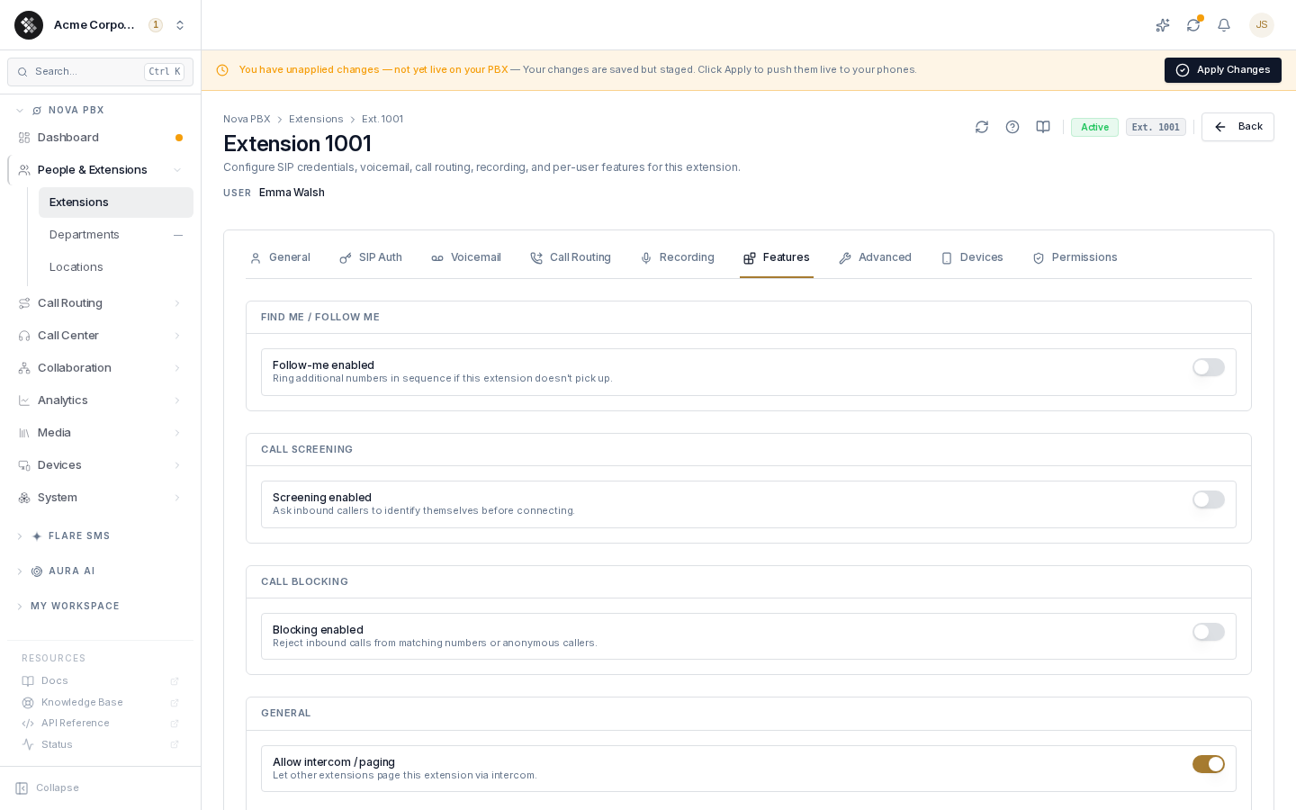Collapse People & Extensions chevron

(177, 170)
